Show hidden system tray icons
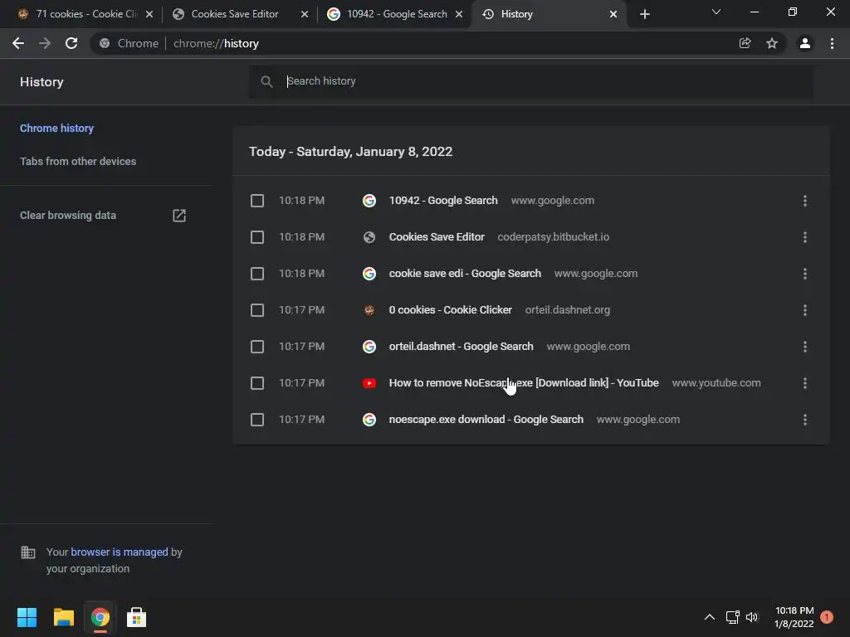 709,617
